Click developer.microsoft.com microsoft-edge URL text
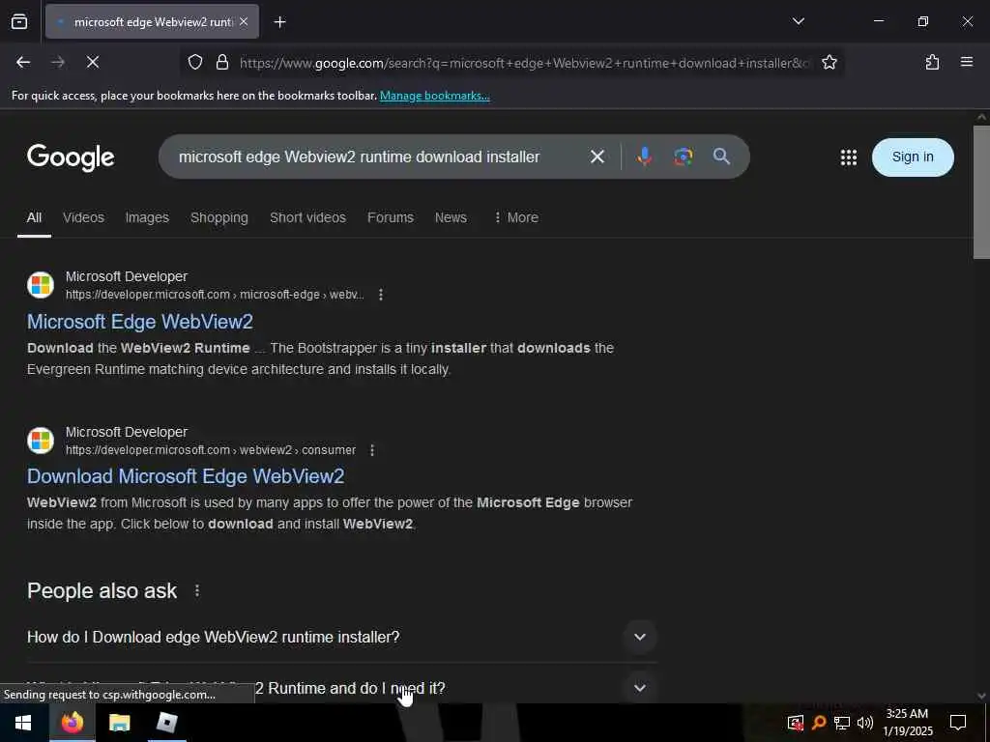This screenshot has width=990, height=742. (215, 295)
